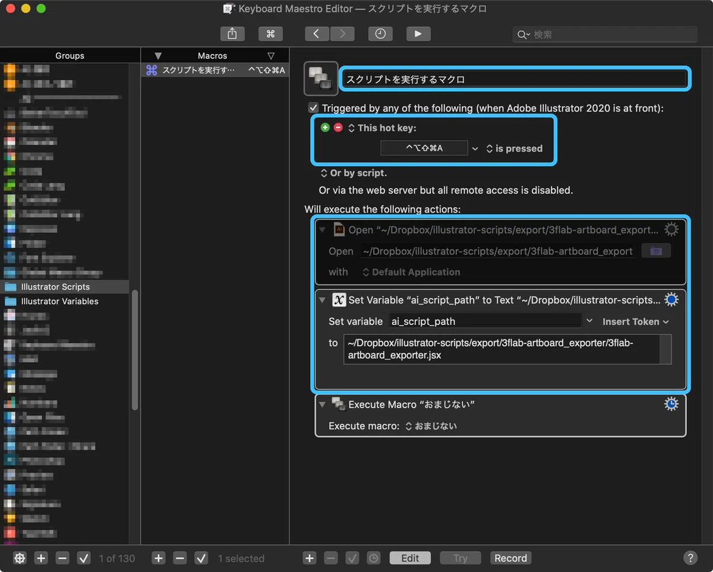Toggle enable checkmark for selected macro

coord(201,558)
